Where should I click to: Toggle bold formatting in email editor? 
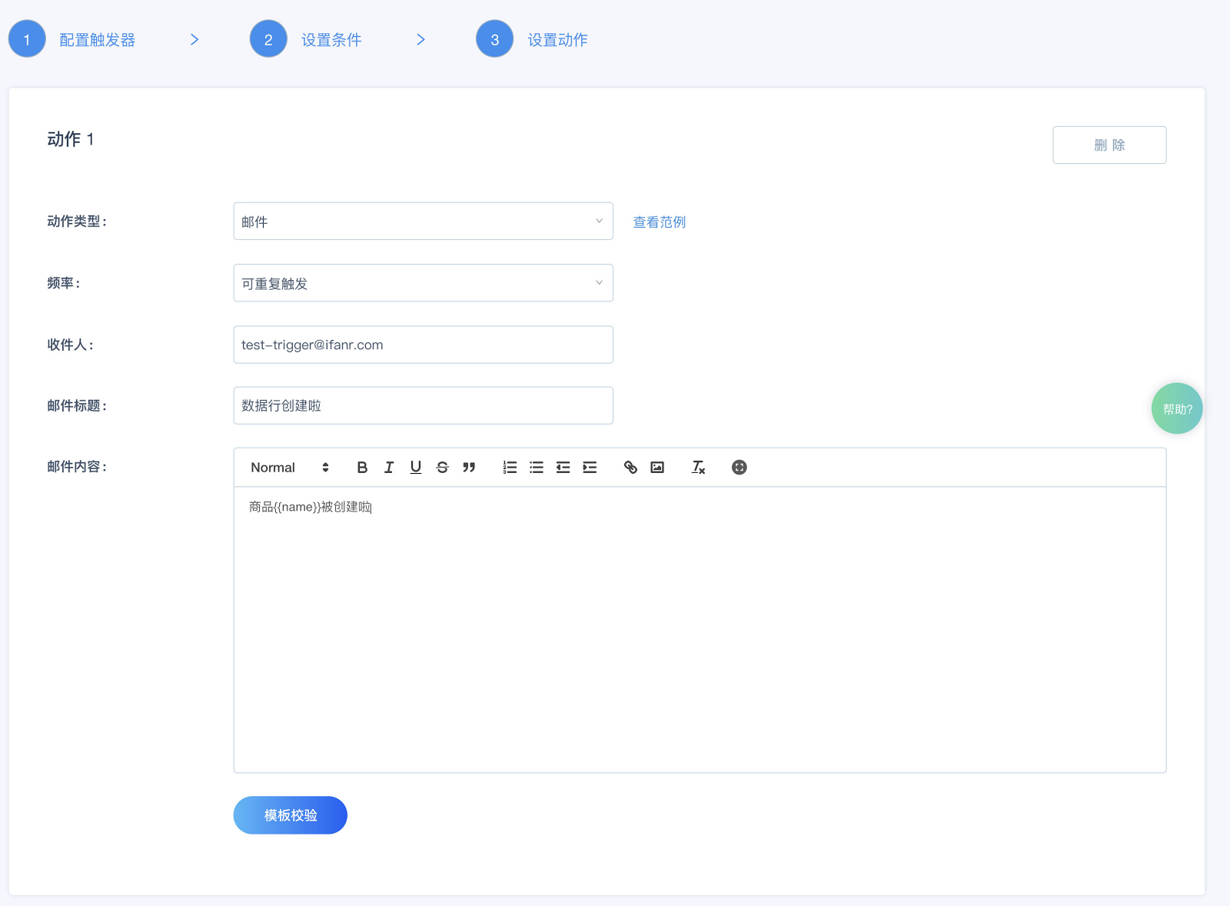(362, 468)
